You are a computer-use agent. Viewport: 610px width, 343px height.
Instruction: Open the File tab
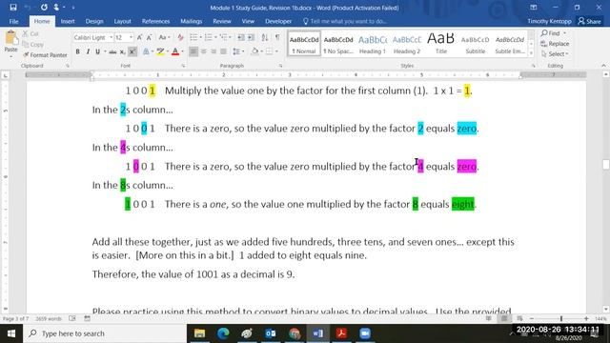[x=13, y=21]
